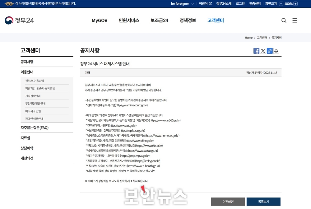Screen dimensions: 311x209
Task: Increase screen size with the plus button
Action: point(295,4)
